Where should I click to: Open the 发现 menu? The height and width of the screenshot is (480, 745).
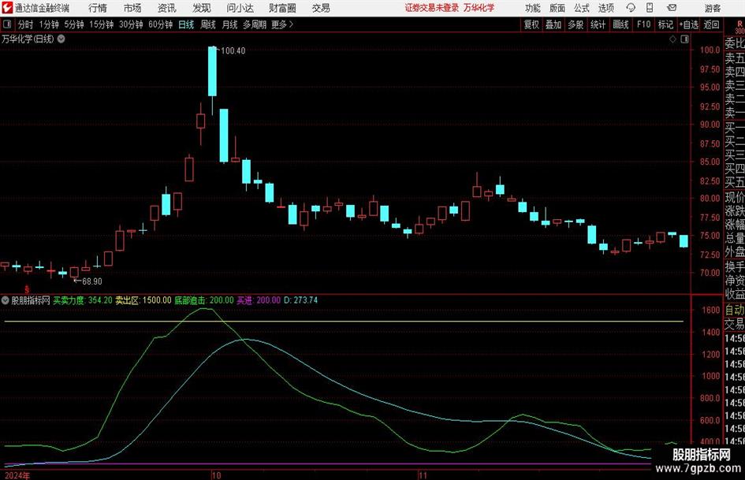point(202,8)
